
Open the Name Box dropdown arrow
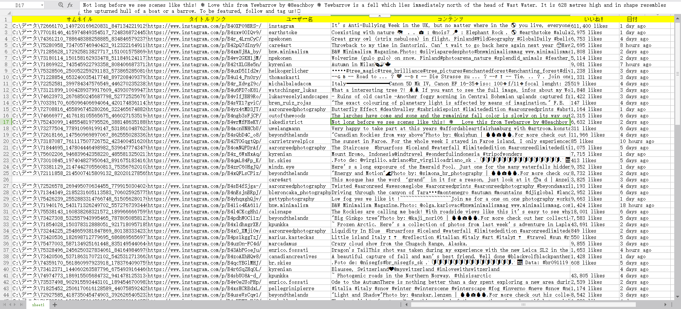42,5
